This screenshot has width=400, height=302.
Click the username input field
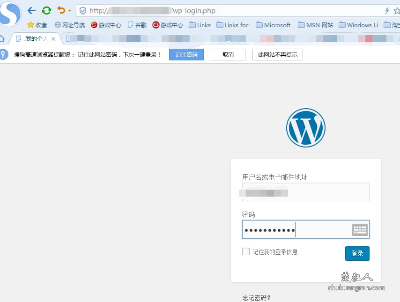(x=305, y=192)
